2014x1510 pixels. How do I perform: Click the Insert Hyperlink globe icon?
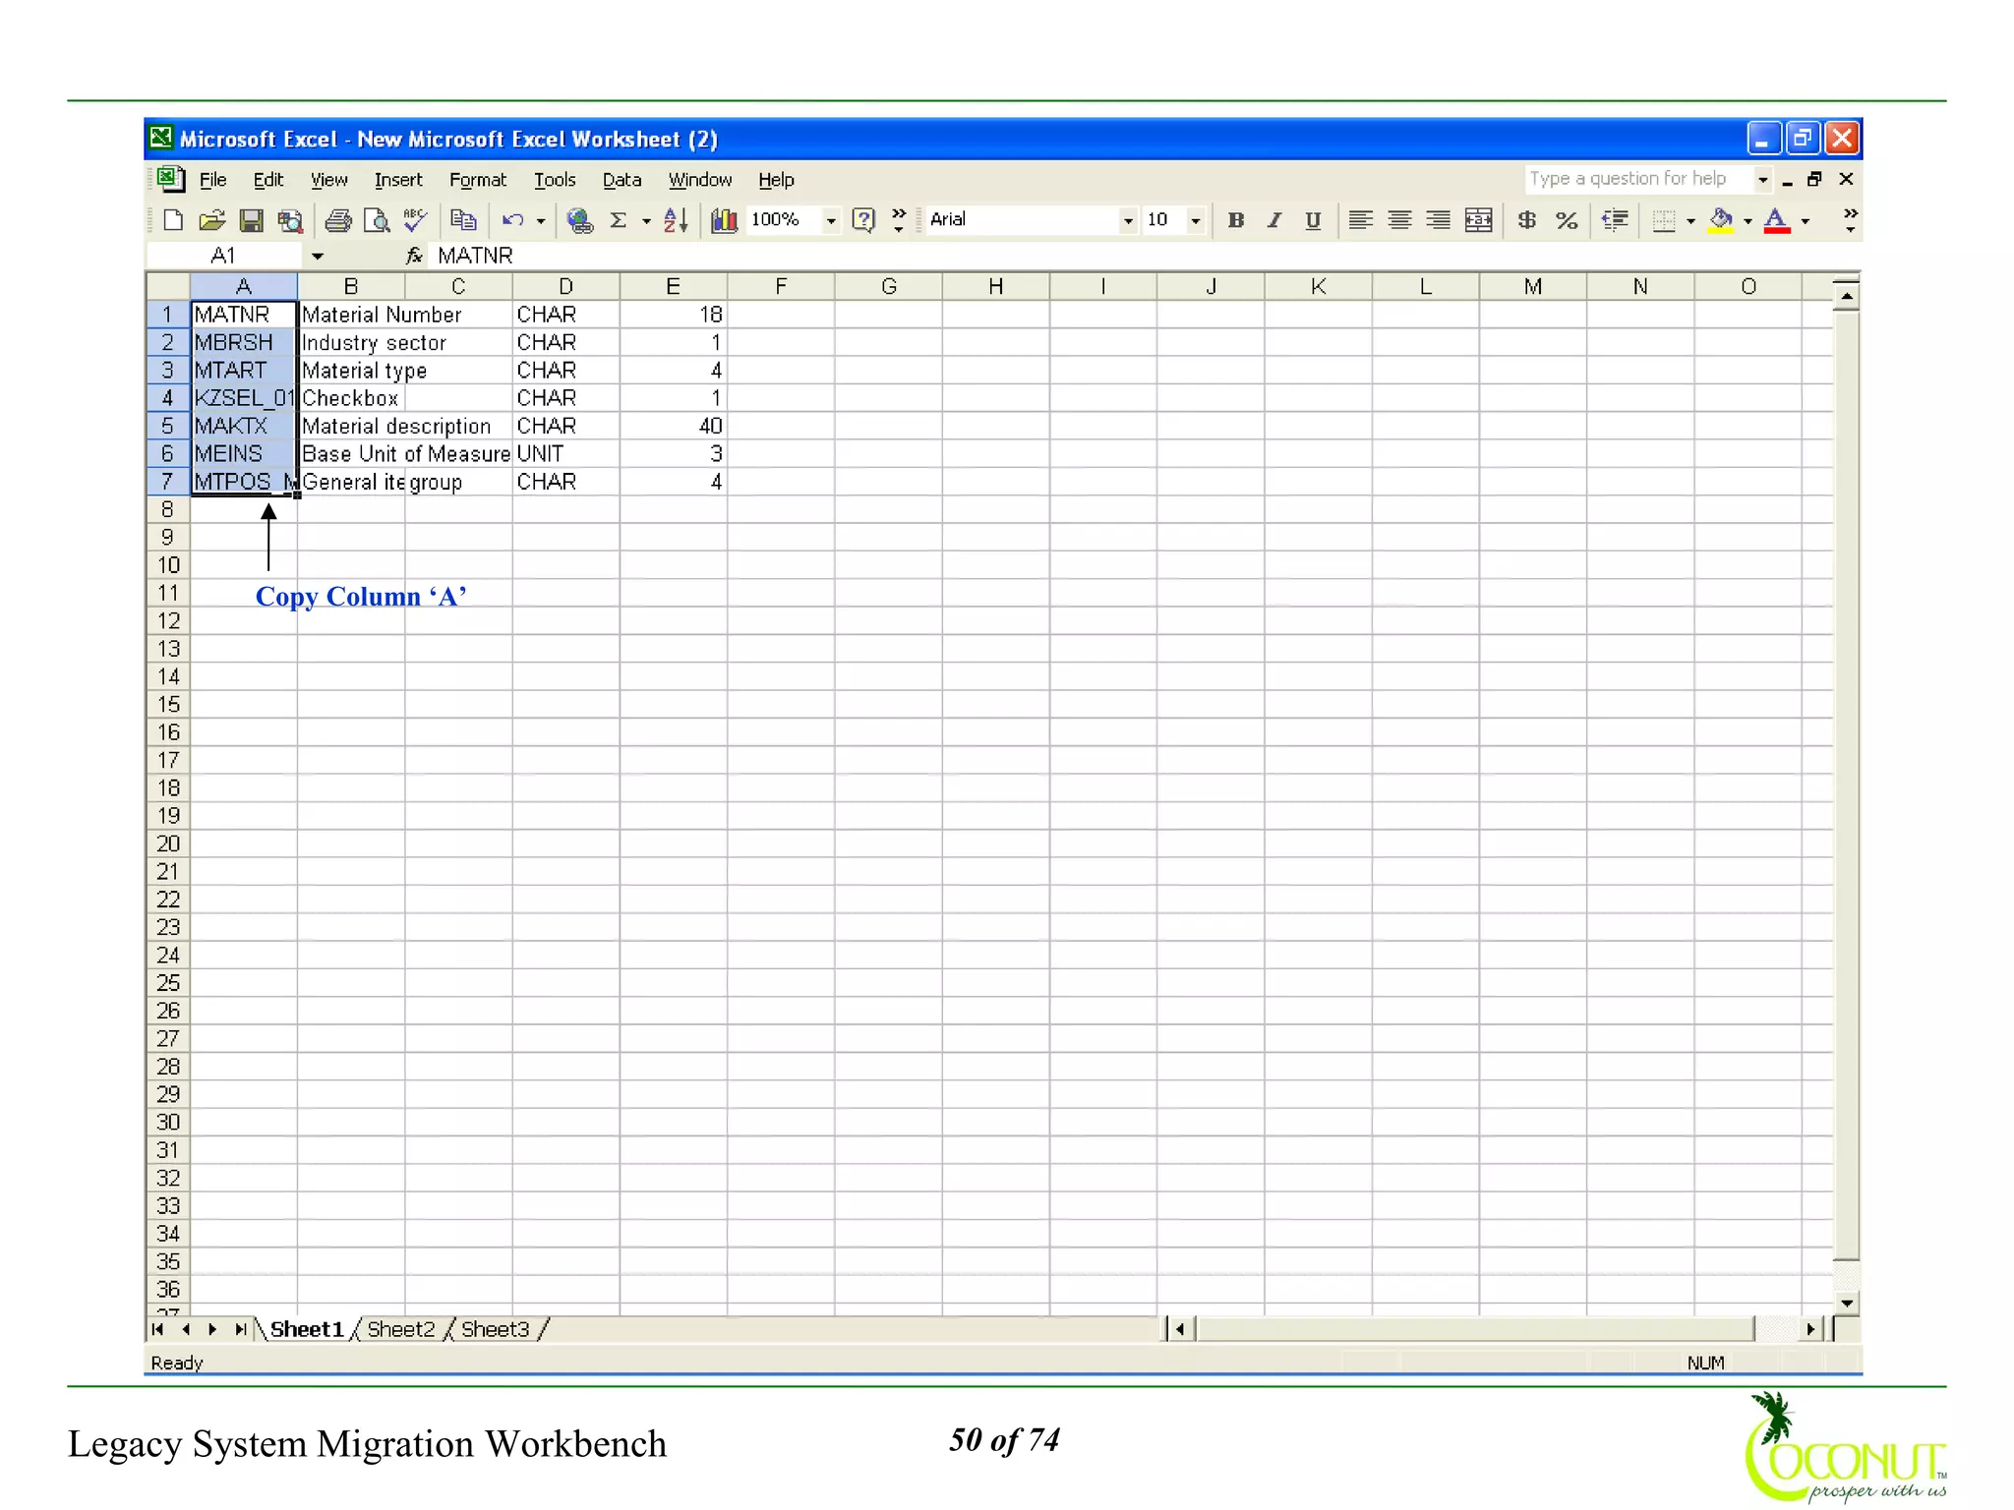[580, 220]
